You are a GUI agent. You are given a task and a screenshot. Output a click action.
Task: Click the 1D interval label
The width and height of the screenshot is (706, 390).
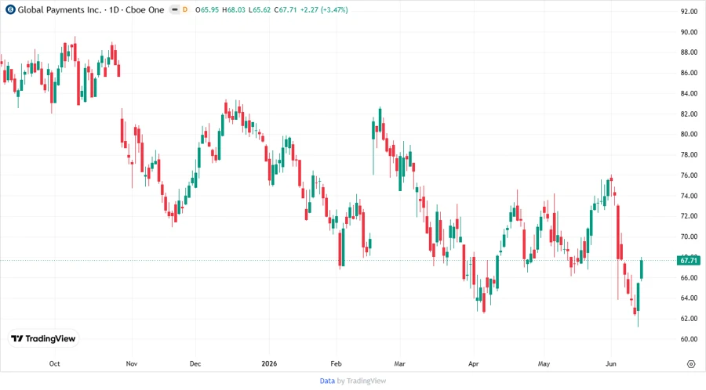[115, 10]
